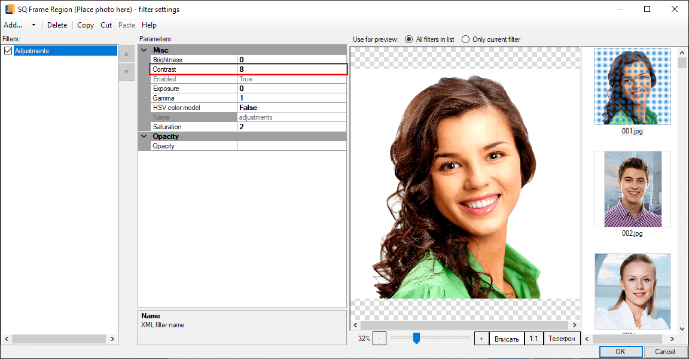Click thumbnail list scroll right arrow
Viewport: 689px width, 359px height.
[x=672, y=339]
